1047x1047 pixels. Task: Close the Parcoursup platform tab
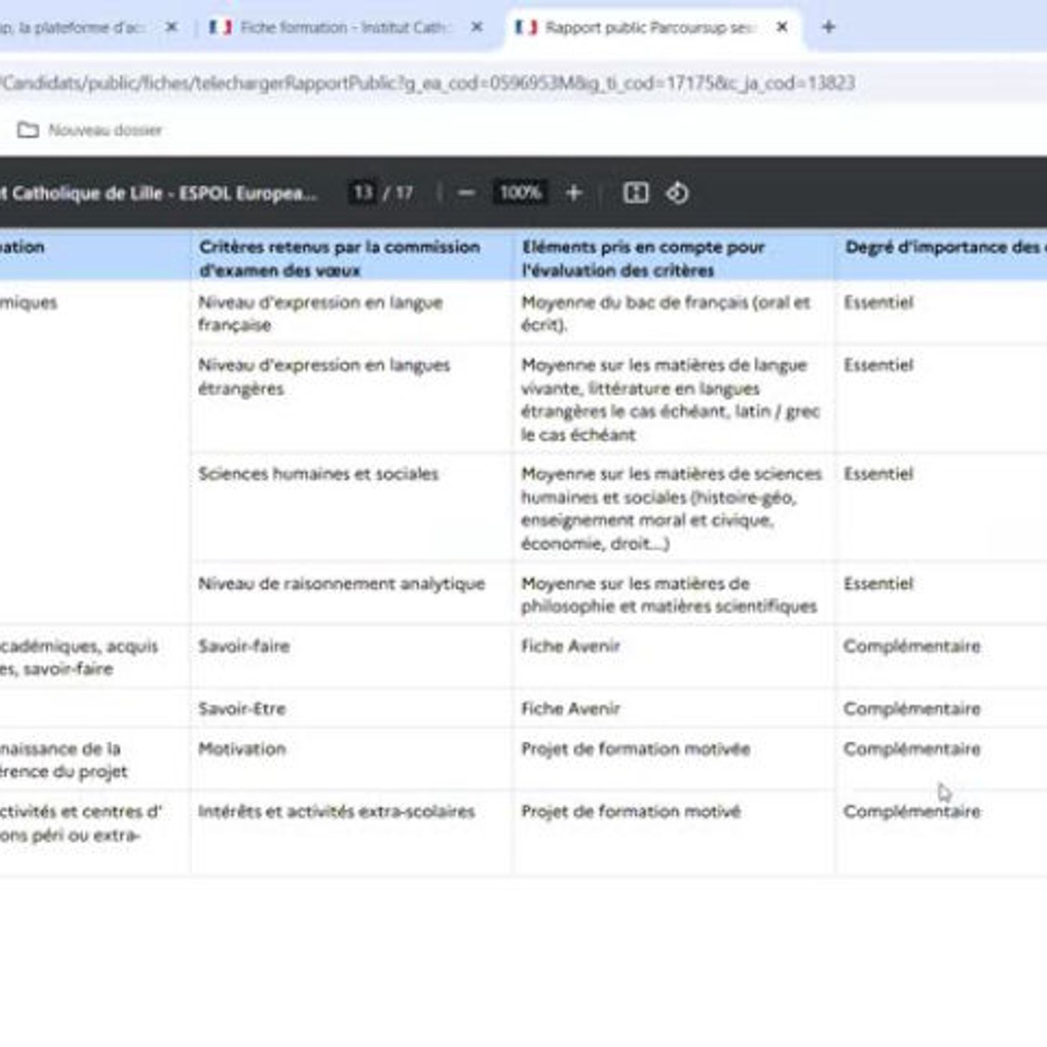171,28
